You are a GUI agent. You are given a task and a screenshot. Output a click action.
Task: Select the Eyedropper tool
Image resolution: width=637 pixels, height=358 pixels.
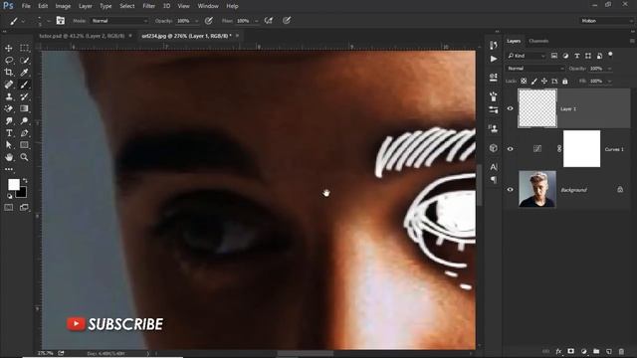click(24, 73)
